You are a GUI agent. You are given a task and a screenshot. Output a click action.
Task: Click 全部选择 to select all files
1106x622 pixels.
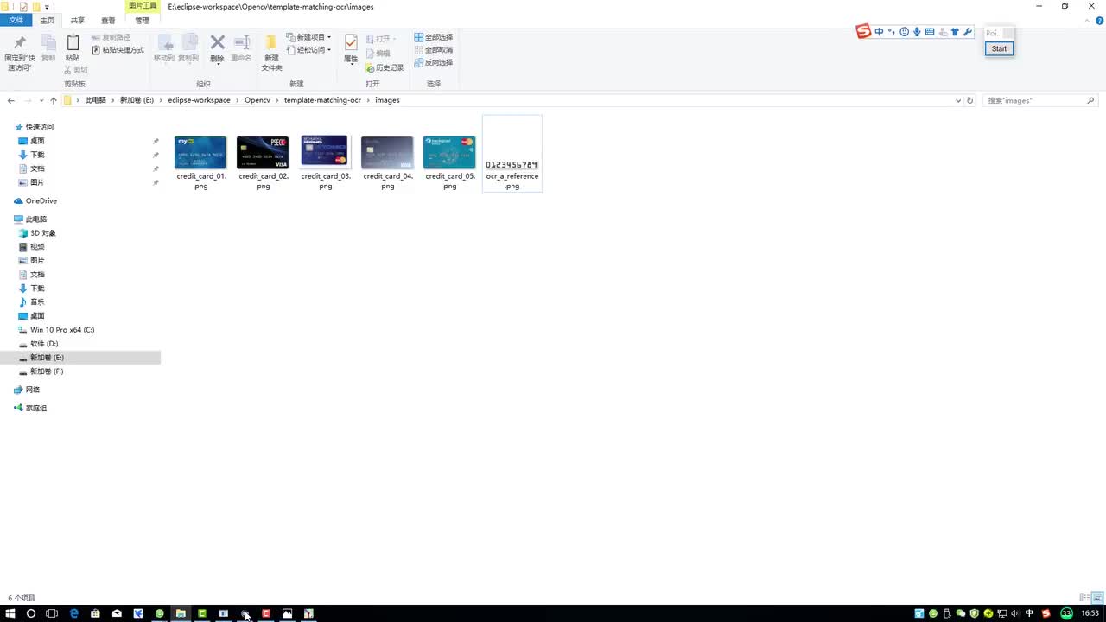point(434,37)
